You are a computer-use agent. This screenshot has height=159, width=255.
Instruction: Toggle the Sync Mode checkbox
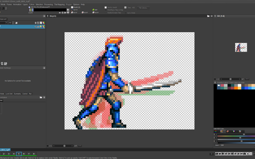[126, 13]
